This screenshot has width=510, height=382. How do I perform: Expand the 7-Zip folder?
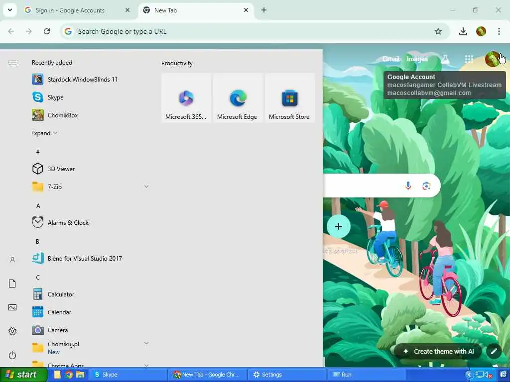pos(146,187)
